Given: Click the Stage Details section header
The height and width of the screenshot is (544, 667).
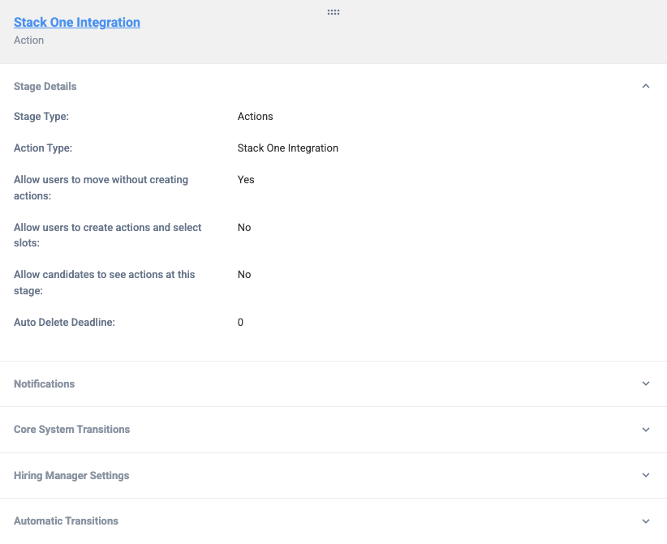Looking at the screenshot, I should 45,86.
